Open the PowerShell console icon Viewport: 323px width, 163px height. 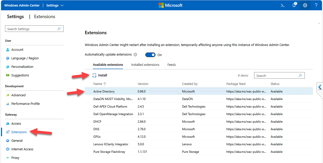point(283,5)
